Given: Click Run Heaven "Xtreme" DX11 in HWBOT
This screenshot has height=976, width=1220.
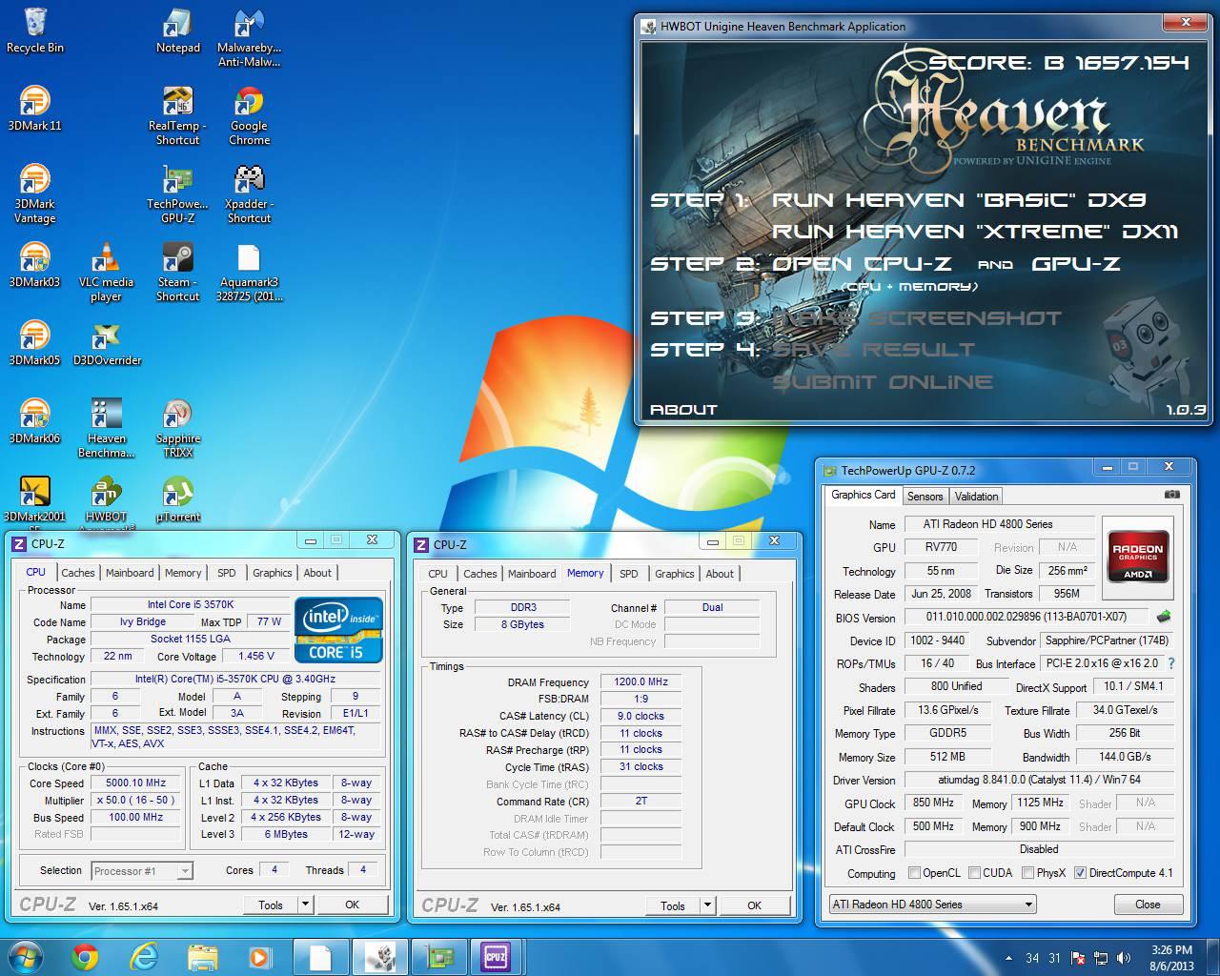Looking at the screenshot, I should [x=974, y=232].
